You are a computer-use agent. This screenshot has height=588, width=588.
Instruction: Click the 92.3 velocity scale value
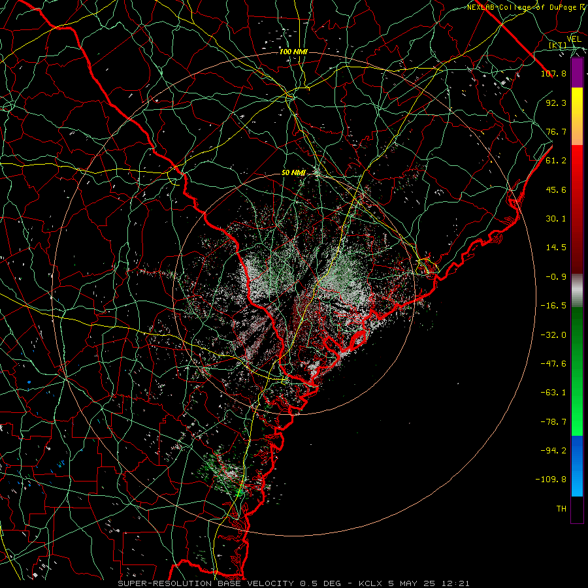(x=556, y=103)
